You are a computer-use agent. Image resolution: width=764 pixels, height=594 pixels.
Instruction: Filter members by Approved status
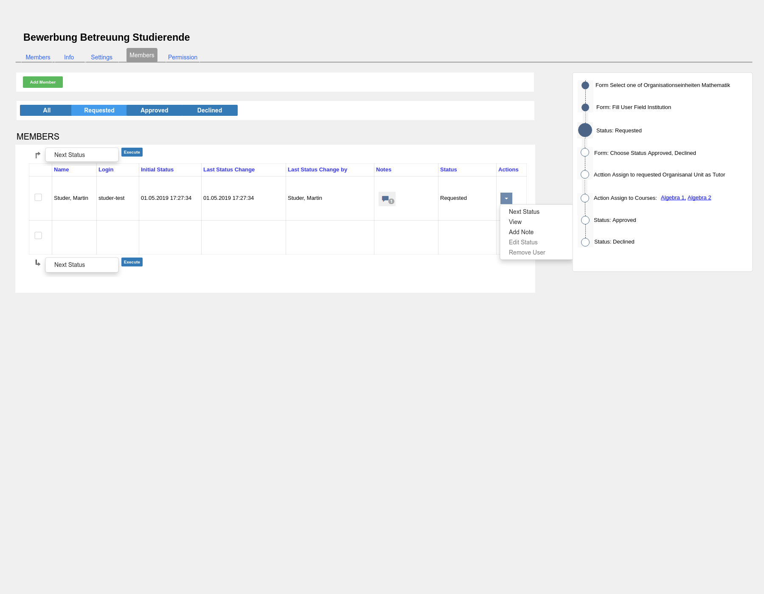[x=154, y=110]
